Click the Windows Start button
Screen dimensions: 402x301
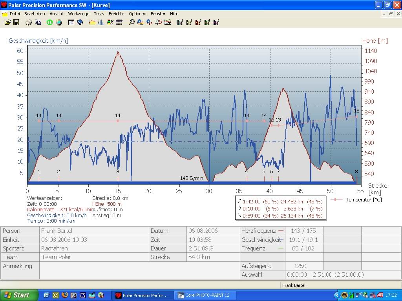click(x=19, y=295)
